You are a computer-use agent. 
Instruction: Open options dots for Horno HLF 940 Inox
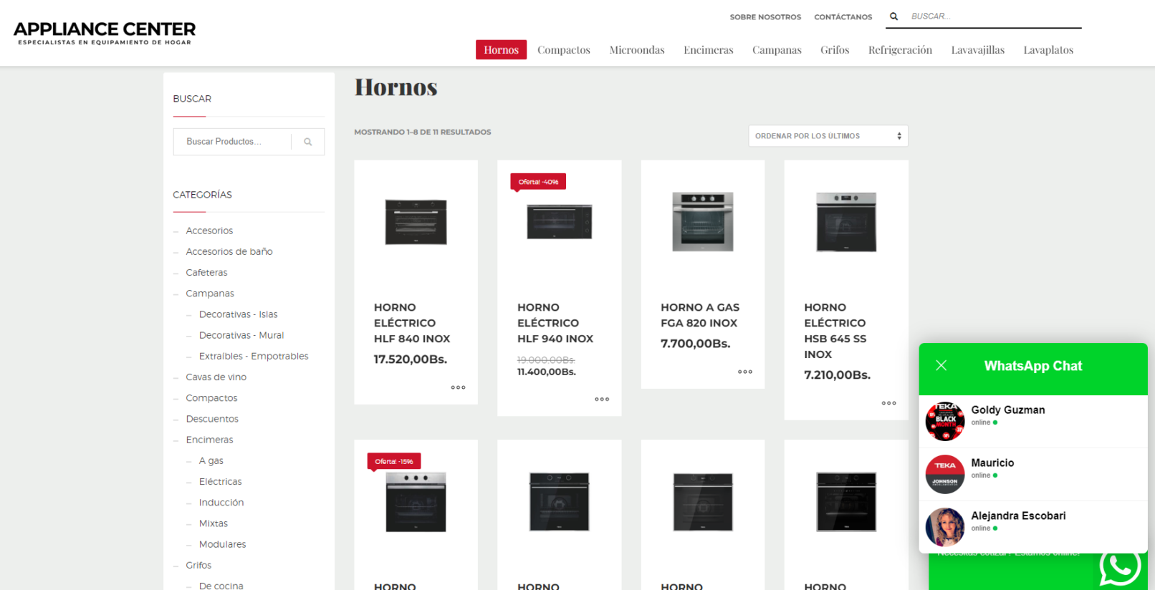point(602,400)
